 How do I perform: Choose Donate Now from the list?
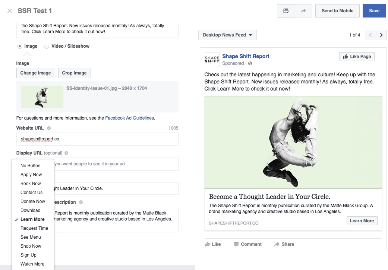[x=33, y=201]
